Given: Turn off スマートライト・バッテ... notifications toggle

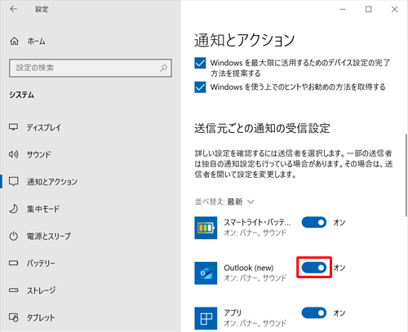Looking at the screenshot, I should coord(314,223).
